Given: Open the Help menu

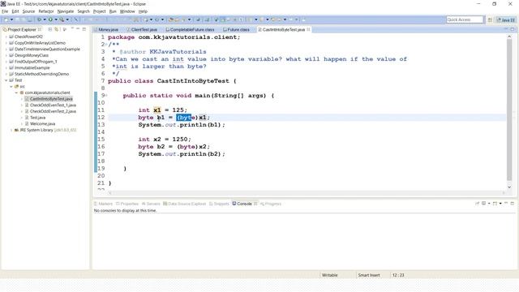Looking at the screenshot, I should point(143,11).
